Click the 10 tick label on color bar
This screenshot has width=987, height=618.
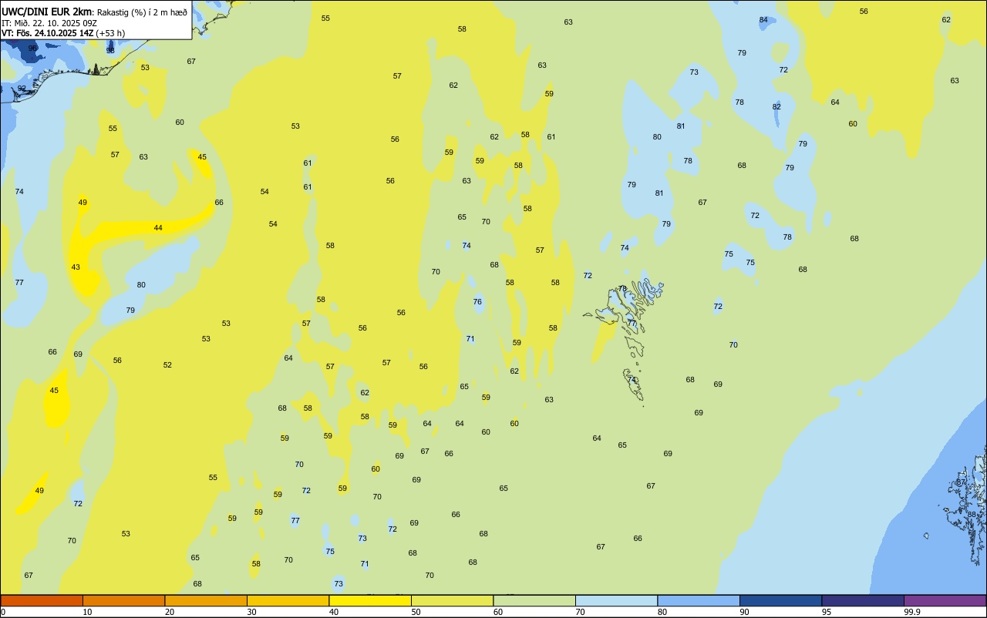coord(88,612)
